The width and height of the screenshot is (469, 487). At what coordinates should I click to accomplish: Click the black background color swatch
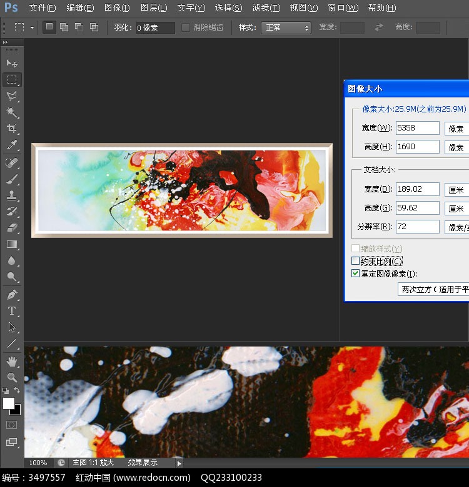tap(17, 412)
